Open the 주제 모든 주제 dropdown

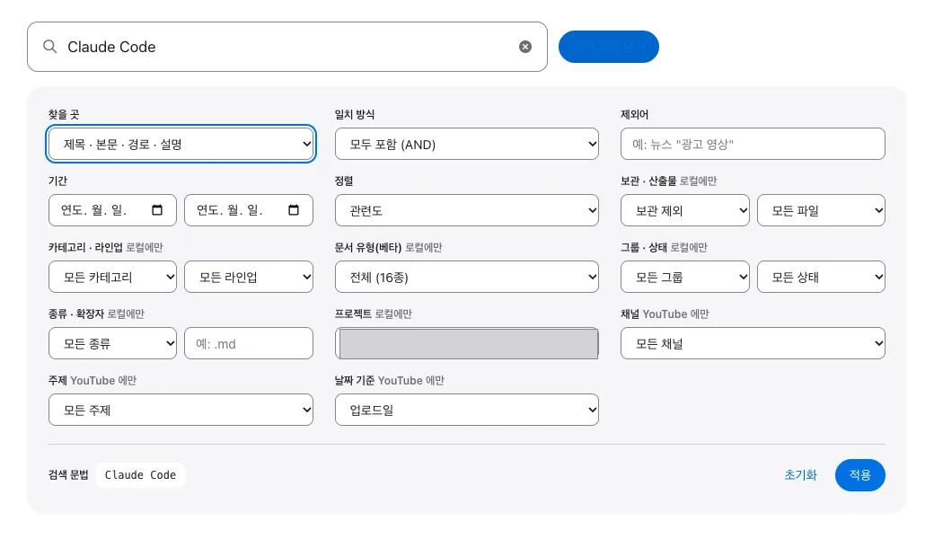pos(181,410)
